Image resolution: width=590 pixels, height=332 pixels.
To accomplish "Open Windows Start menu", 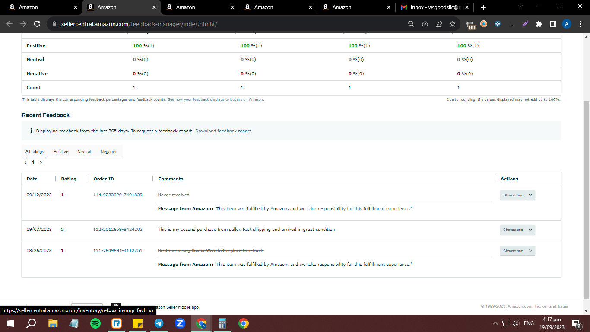I will click(x=10, y=323).
